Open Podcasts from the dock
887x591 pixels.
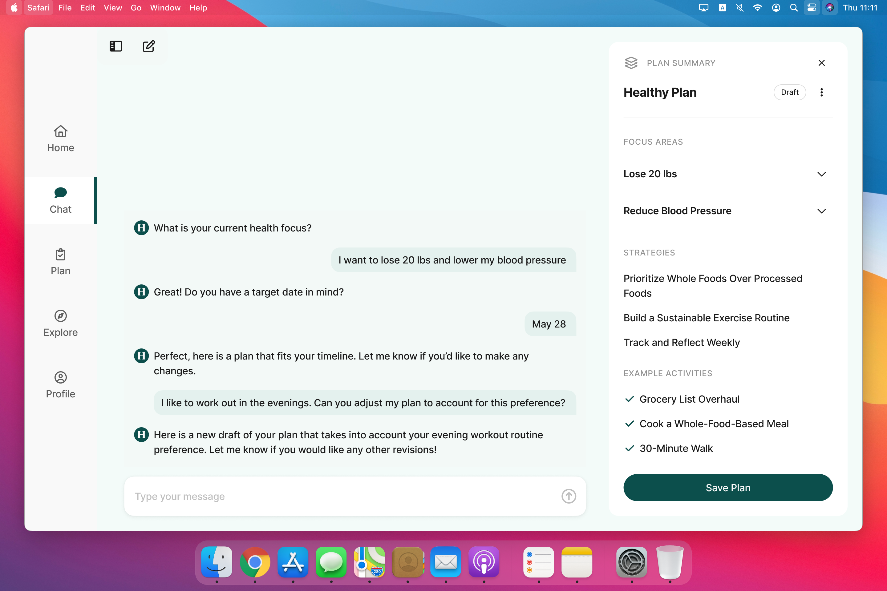point(484,562)
